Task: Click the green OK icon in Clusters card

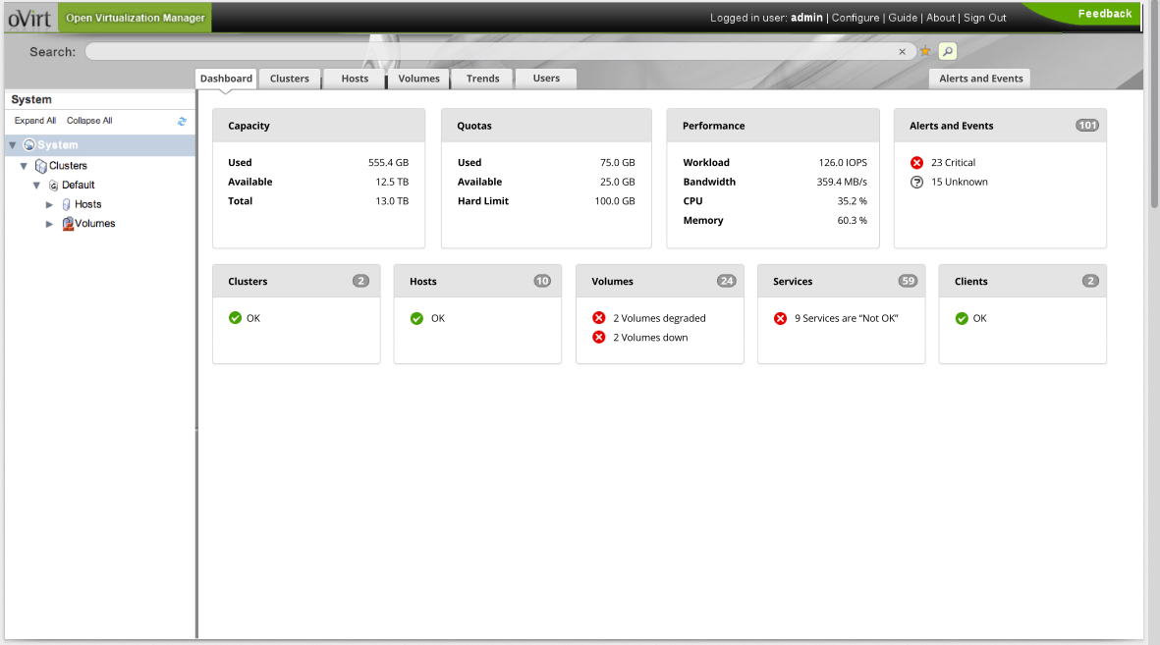Action: [235, 318]
